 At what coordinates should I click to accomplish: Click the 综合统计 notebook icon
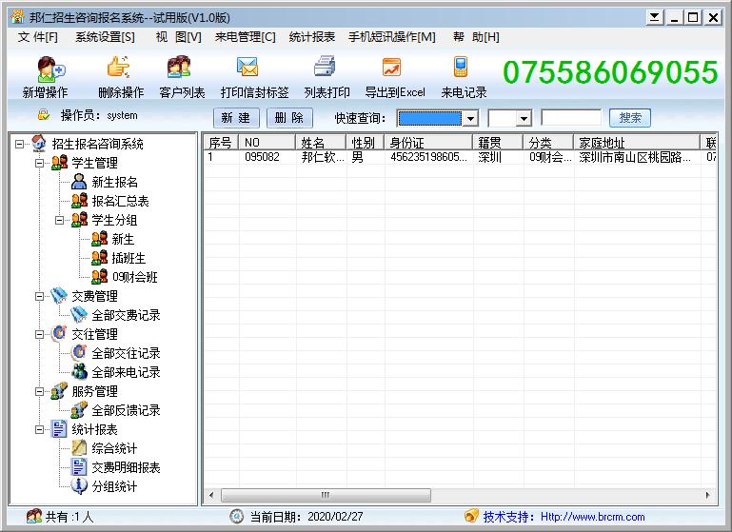79,448
